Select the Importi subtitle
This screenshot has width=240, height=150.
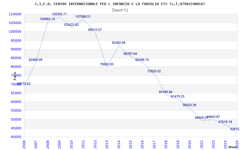(x=120, y=10)
